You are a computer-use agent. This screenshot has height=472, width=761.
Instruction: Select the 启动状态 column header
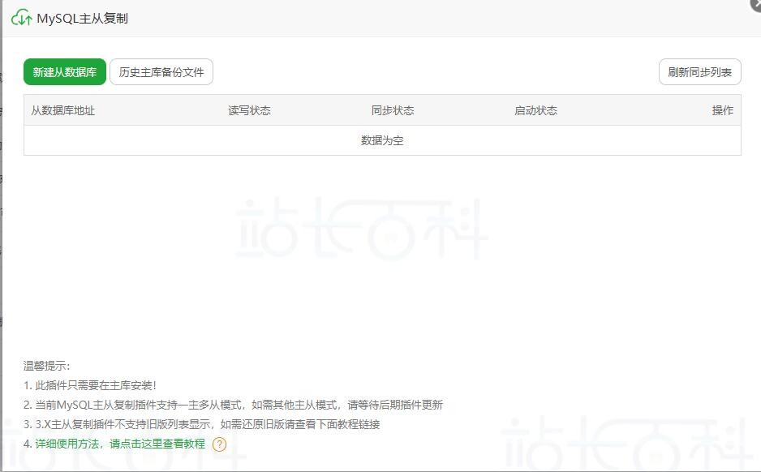(x=535, y=110)
